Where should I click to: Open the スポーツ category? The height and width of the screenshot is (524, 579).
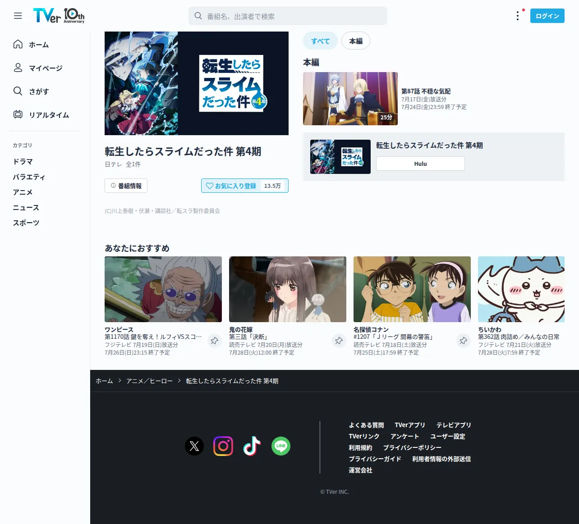pyautogui.click(x=26, y=223)
